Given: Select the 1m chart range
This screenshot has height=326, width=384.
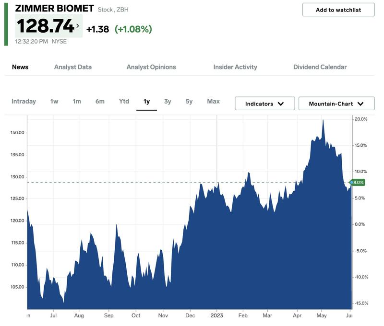Looking at the screenshot, I should 77,101.
